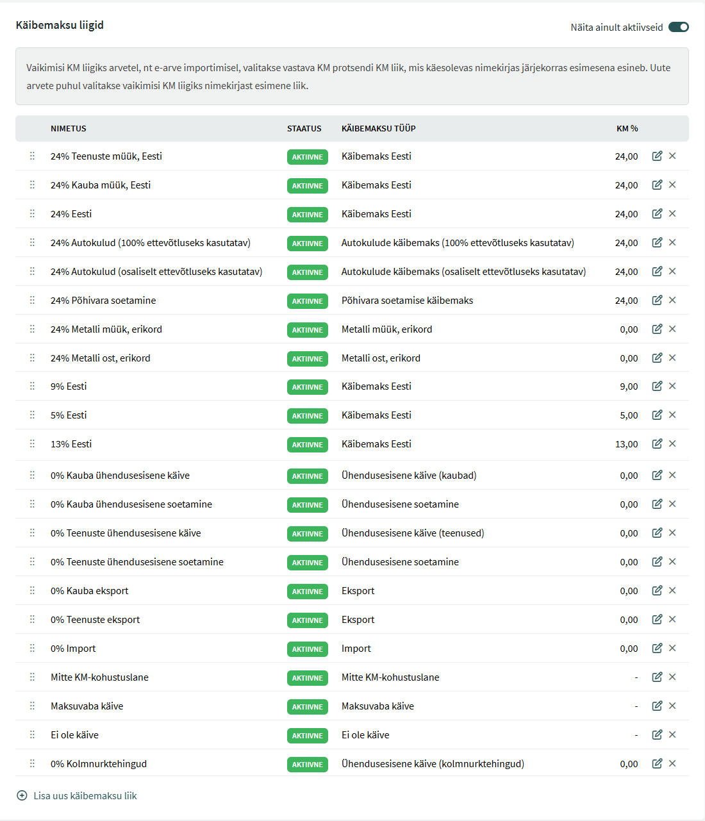
Task: Click drag handle for '5% Eesti' row
Action: 32,415
